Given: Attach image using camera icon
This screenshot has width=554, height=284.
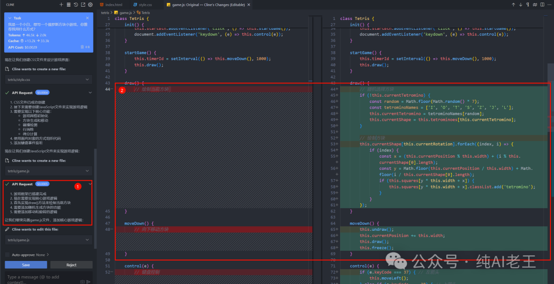Looking at the screenshot, I should [82, 281].
